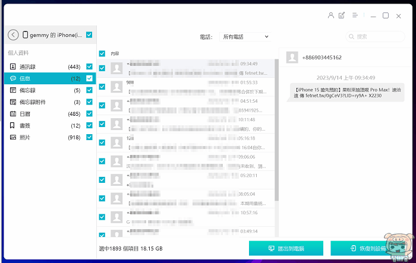Viewport: 416px width, 263px height.
Task: Click the 恢復到設備 restore button
Action: (368, 248)
